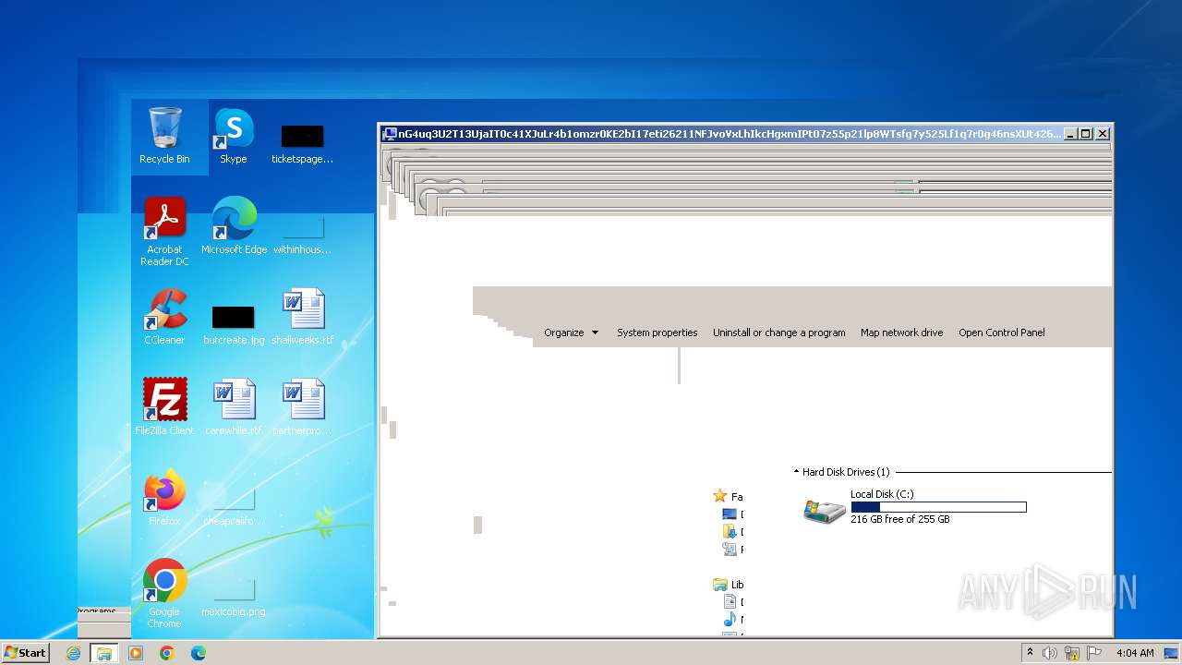This screenshot has height=665, width=1182.
Task: Select the mexicobig.png desktop file
Action: click(x=234, y=597)
